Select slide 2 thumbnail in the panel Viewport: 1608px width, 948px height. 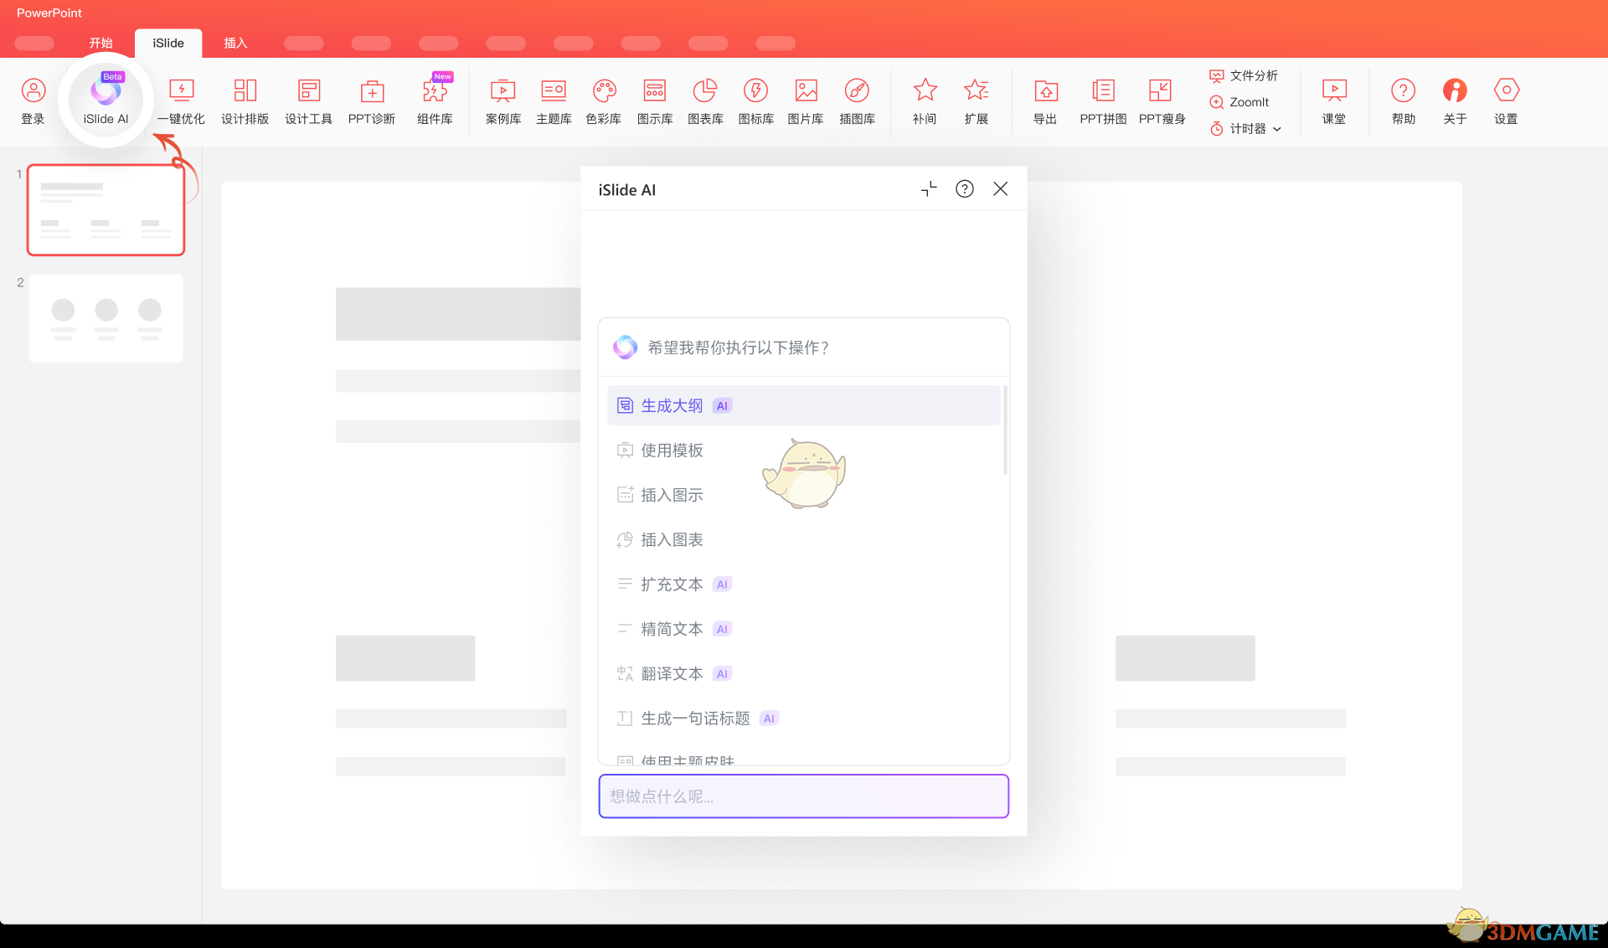(x=106, y=317)
